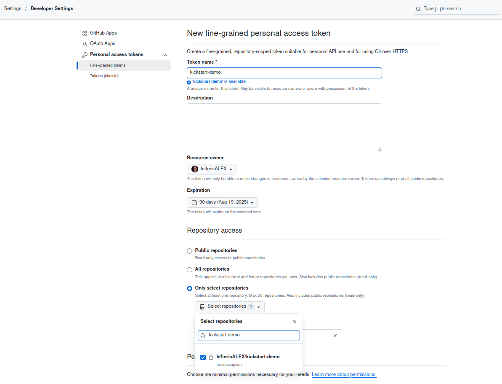Click the Description resize handle
Viewport: 502px width, 384px height.
click(380, 150)
